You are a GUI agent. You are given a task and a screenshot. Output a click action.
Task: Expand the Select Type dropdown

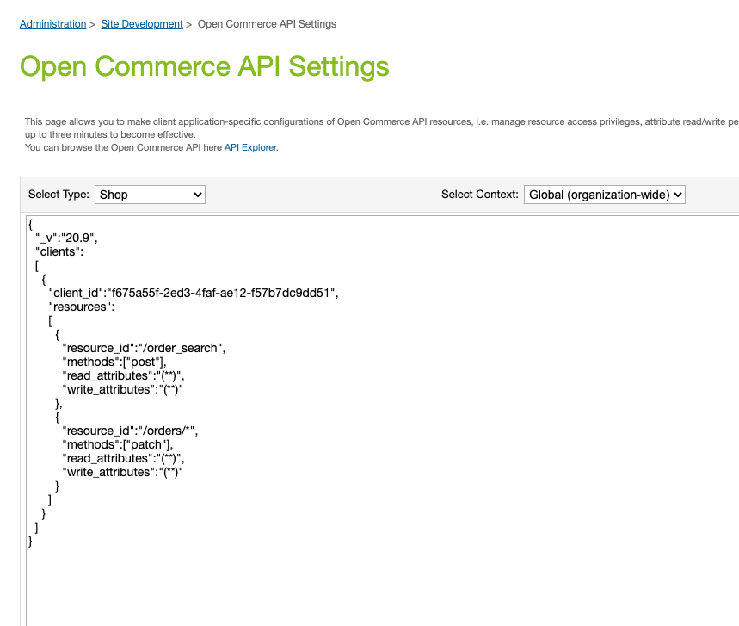coord(150,195)
